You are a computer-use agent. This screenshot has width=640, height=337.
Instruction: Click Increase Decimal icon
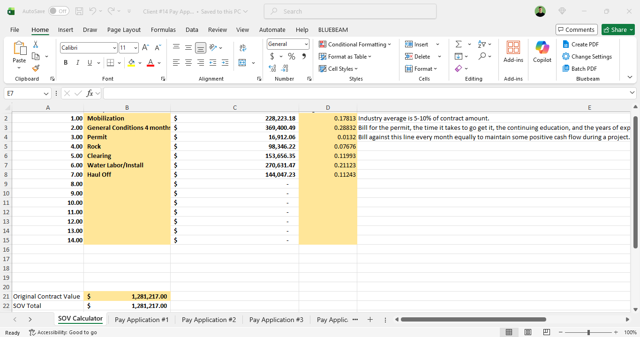[x=272, y=68]
